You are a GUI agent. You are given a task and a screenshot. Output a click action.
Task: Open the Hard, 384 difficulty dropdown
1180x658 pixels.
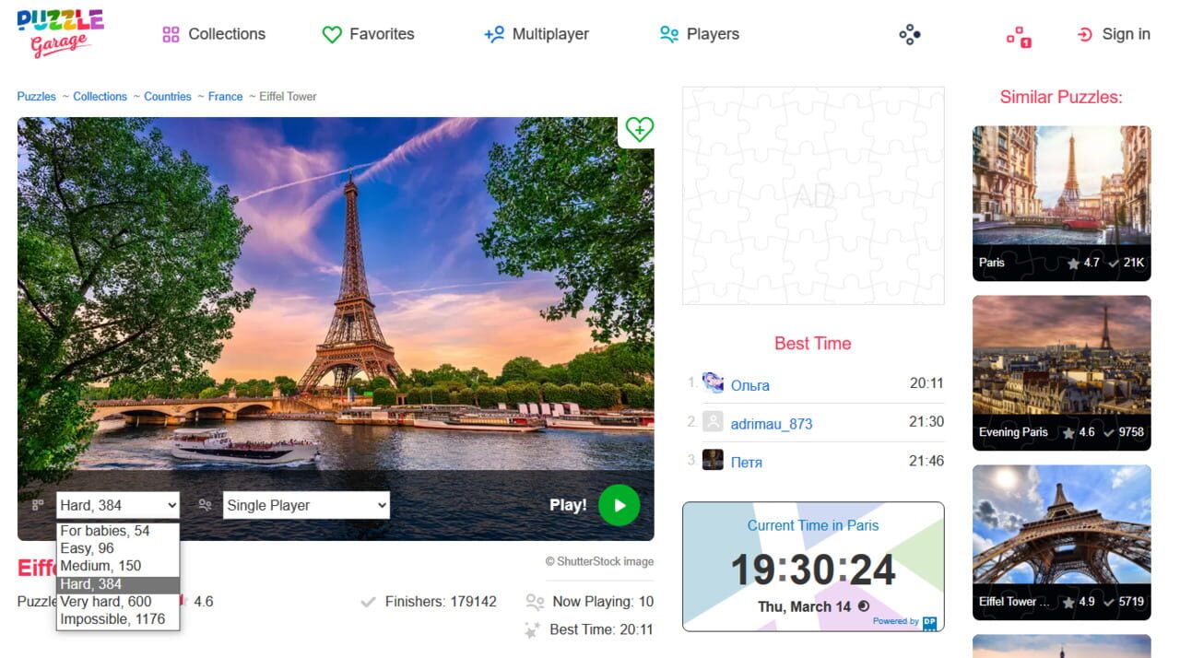point(118,505)
